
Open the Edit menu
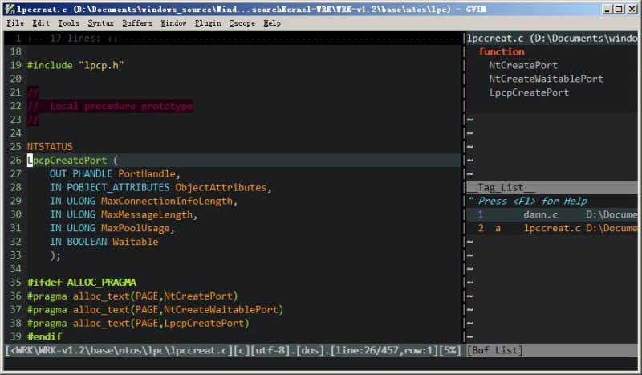tap(41, 23)
